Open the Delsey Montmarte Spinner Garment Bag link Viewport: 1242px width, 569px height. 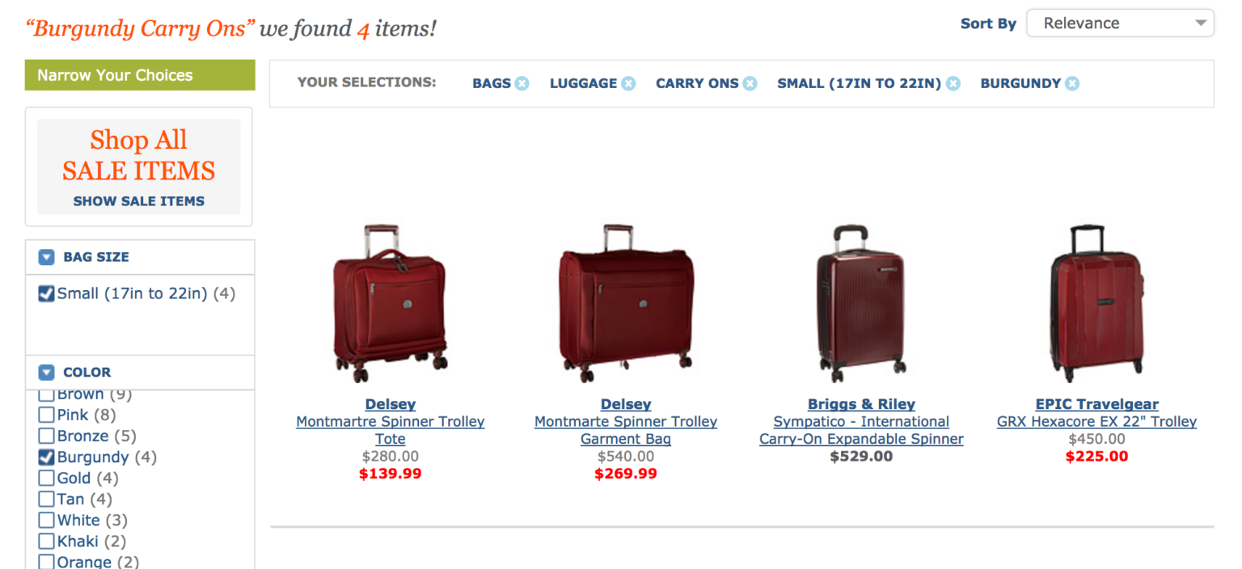[625, 421]
